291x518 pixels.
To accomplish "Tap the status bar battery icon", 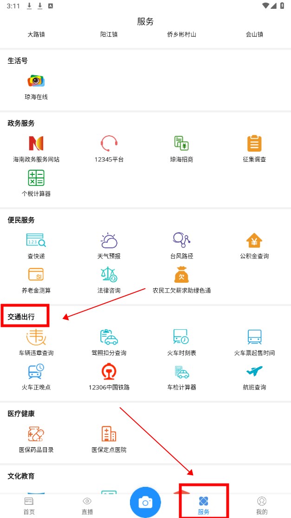I will (282, 6).
